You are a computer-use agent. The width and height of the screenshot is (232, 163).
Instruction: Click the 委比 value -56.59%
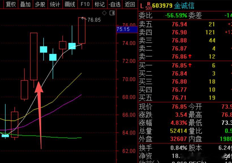[176, 15]
